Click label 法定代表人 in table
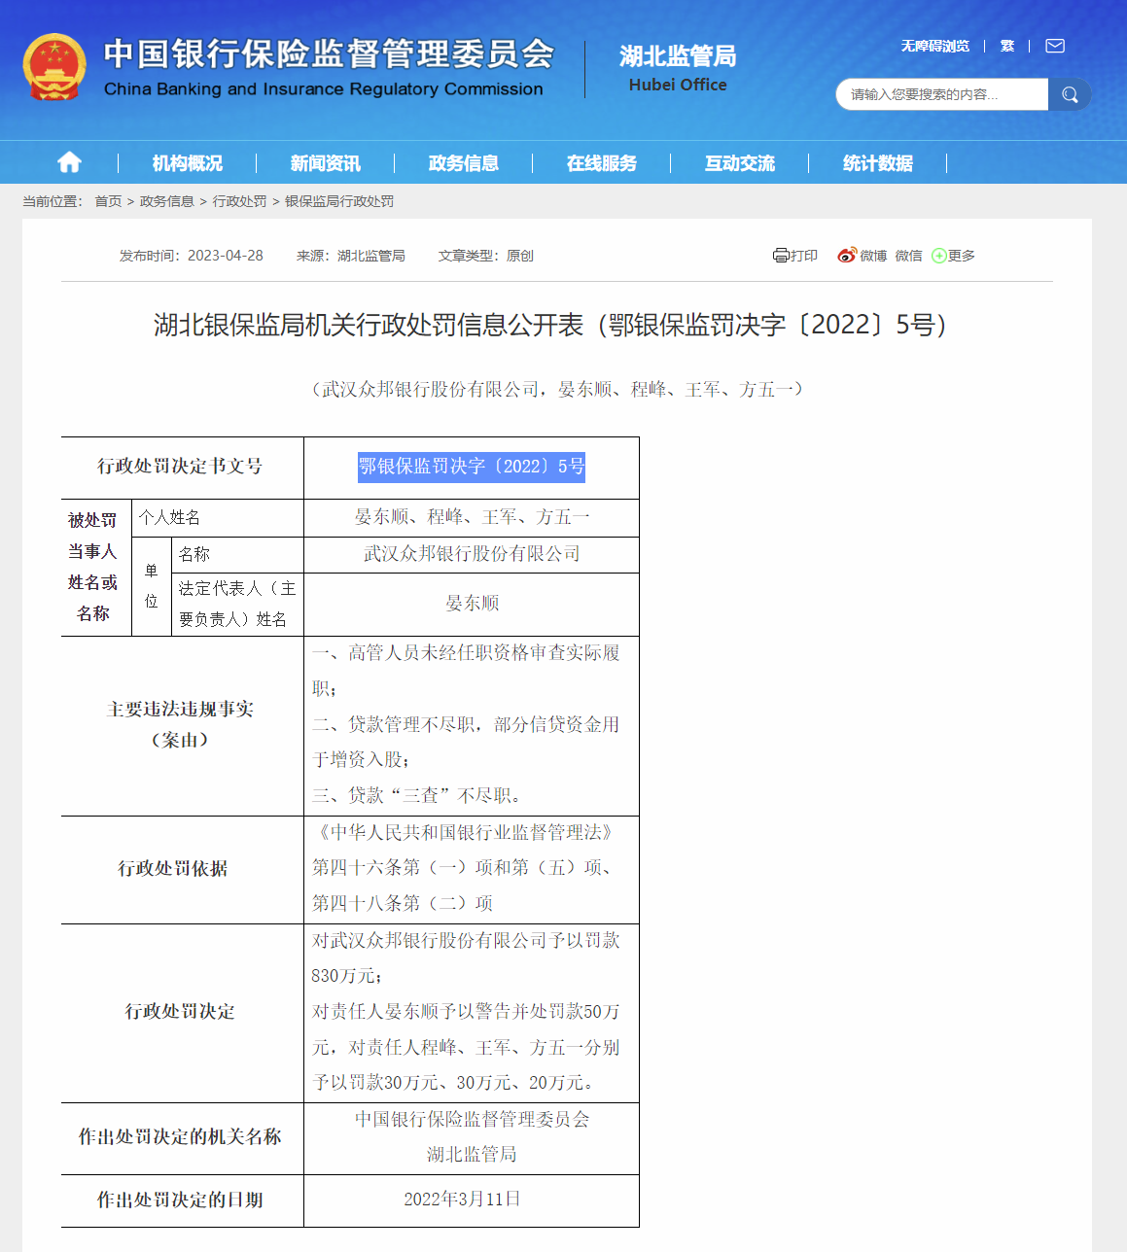 click(237, 604)
